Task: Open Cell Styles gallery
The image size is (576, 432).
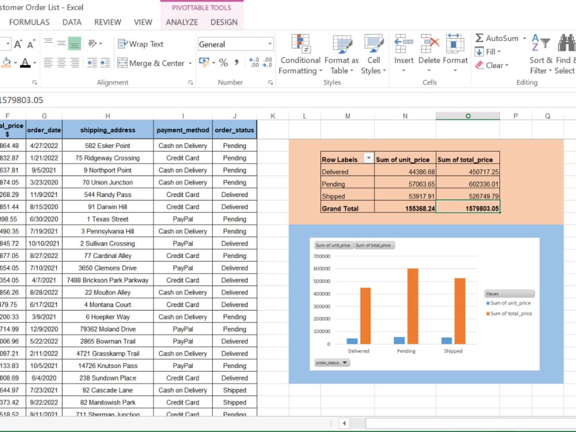Action: pos(374,54)
